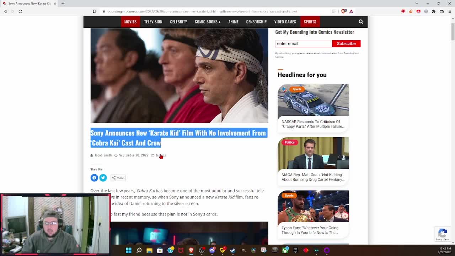Image resolution: width=455 pixels, height=256 pixels.
Task: Open Microsoft Store from the taskbar
Action: pyautogui.click(x=160, y=250)
